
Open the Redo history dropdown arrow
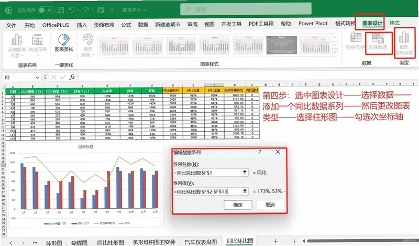[92, 10]
